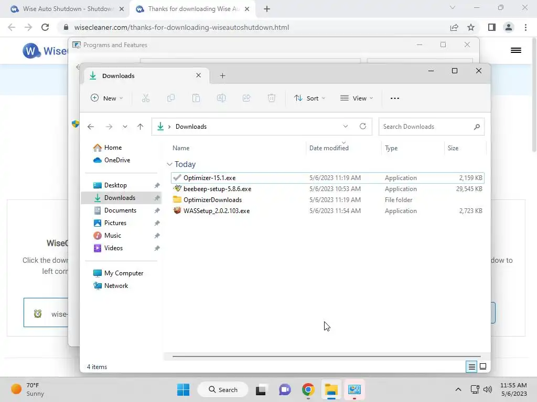Click the Paste clipboard icon in Explorer toolbar
This screenshot has height=402, width=537.
click(x=196, y=98)
